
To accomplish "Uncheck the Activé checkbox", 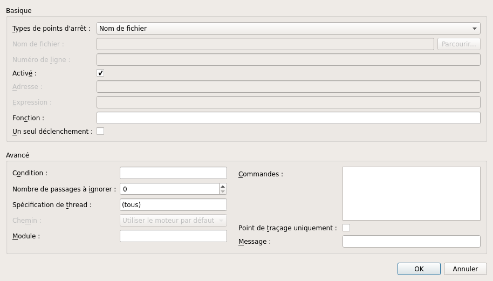I will pos(100,73).
